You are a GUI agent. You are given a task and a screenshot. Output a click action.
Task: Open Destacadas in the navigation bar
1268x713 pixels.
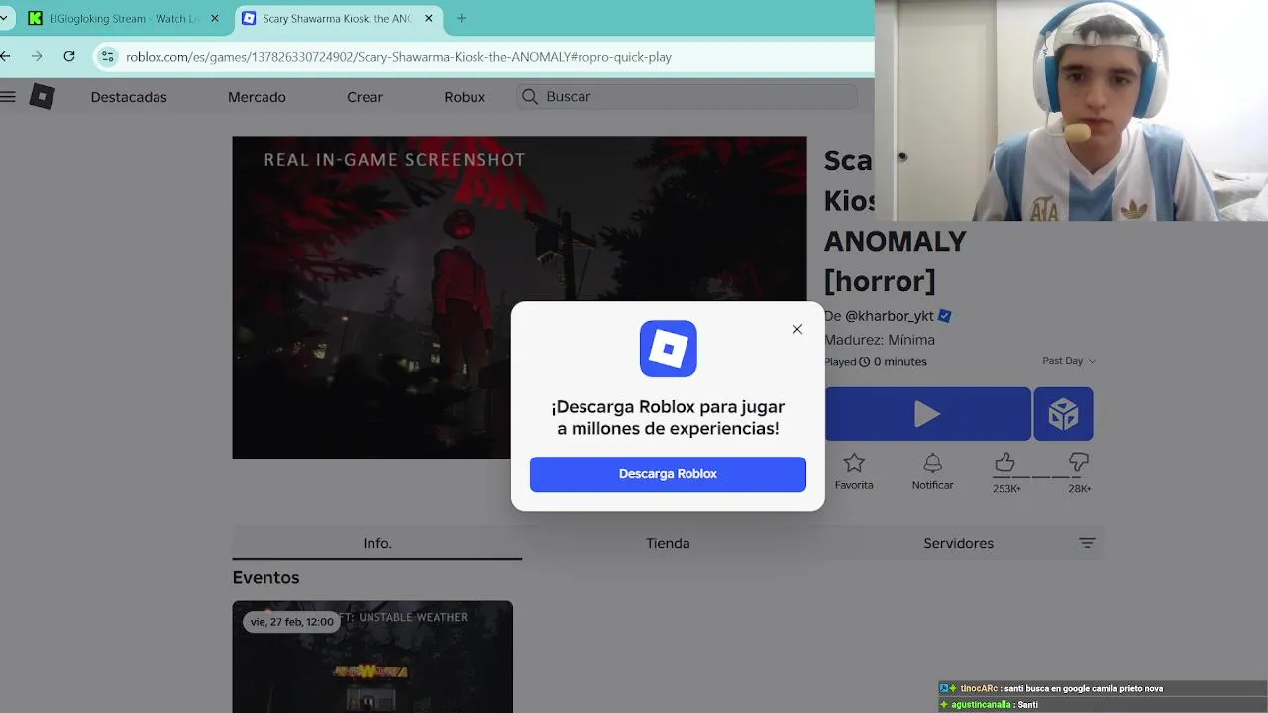coord(129,97)
